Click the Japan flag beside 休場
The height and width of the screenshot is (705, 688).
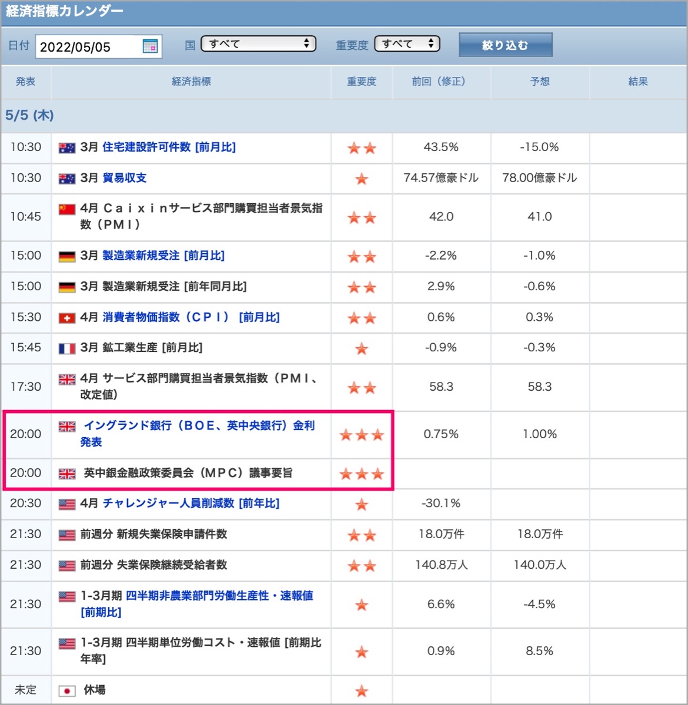[67, 691]
